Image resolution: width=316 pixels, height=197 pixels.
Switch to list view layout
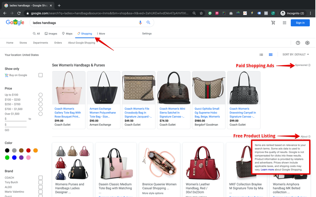[x=261, y=55]
